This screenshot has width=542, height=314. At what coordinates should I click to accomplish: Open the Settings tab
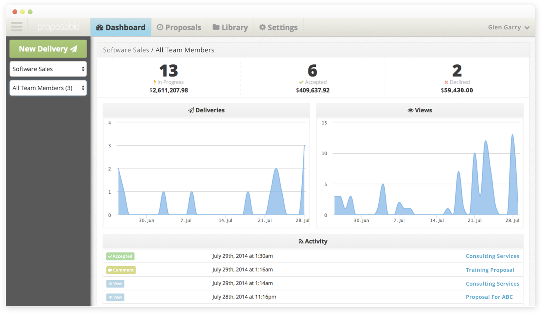[x=278, y=27]
